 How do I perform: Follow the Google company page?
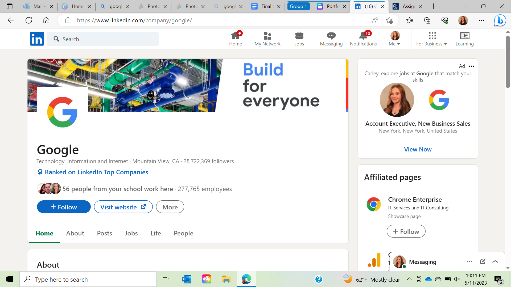[64, 207]
